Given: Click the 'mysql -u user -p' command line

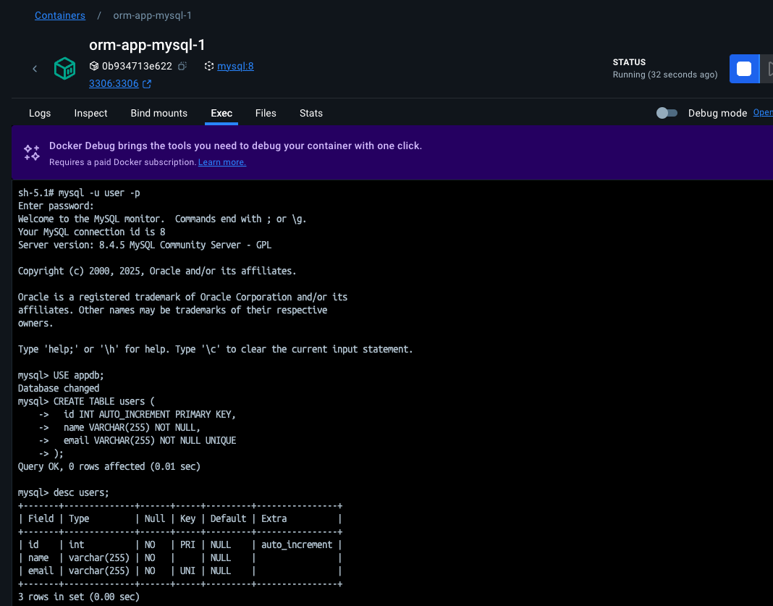Looking at the screenshot, I should pyautogui.click(x=79, y=193).
